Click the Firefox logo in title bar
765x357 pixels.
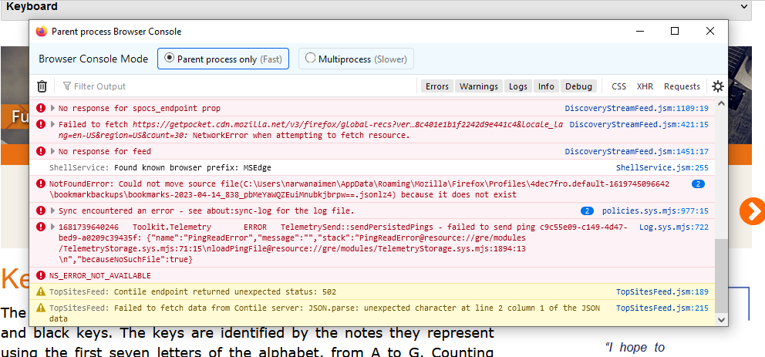coord(42,31)
